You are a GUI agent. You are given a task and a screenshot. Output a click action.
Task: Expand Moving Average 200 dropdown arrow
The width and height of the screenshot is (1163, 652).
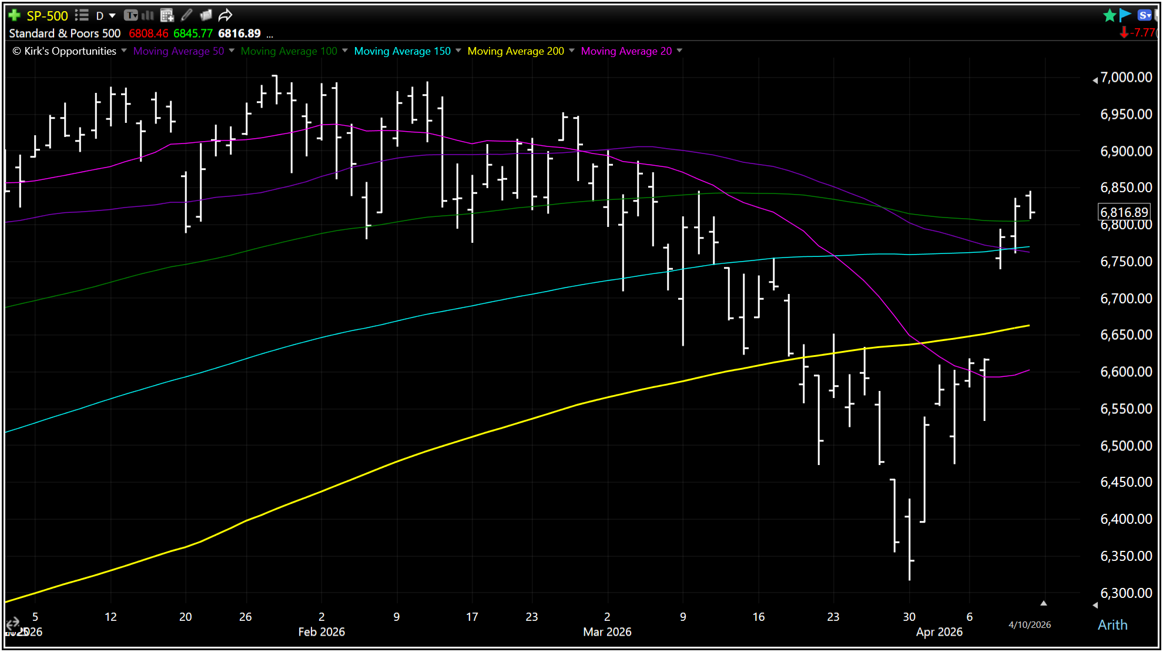click(x=572, y=51)
